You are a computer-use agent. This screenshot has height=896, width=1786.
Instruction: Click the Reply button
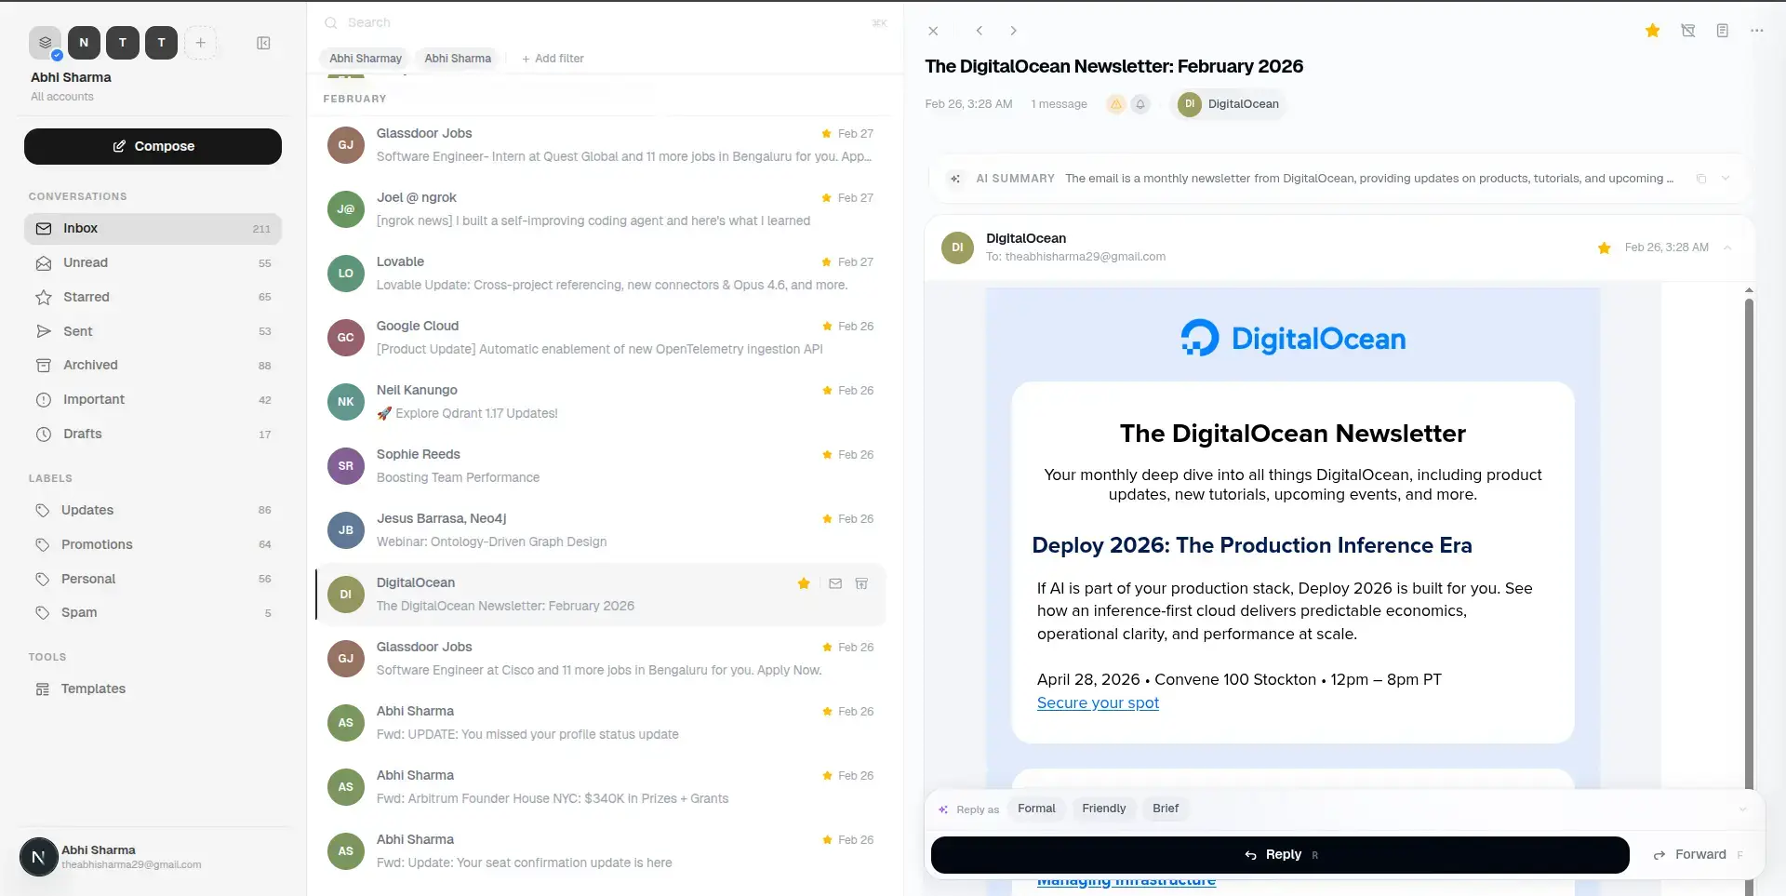point(1280,854)
